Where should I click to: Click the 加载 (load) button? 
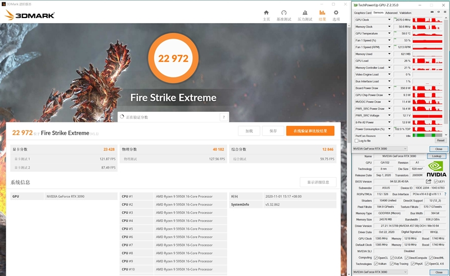pyautogui.click(x=249, y=131)
